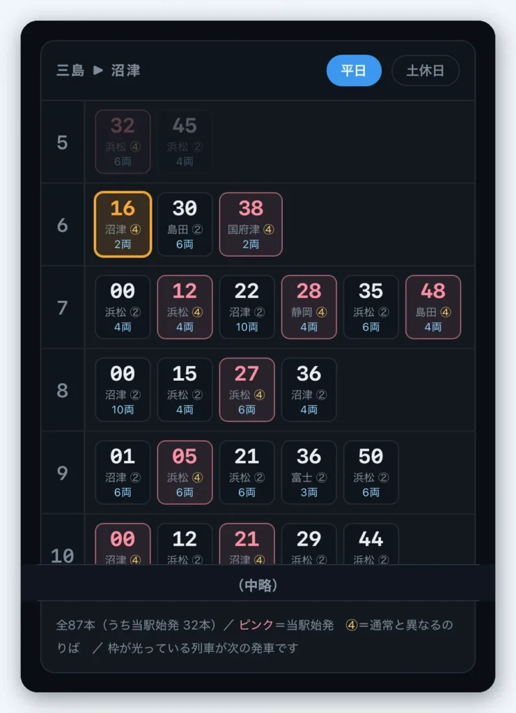The image size is (516, 713).
Task: Select the 7:48 島田 departure card
Action: pos(433,307)
